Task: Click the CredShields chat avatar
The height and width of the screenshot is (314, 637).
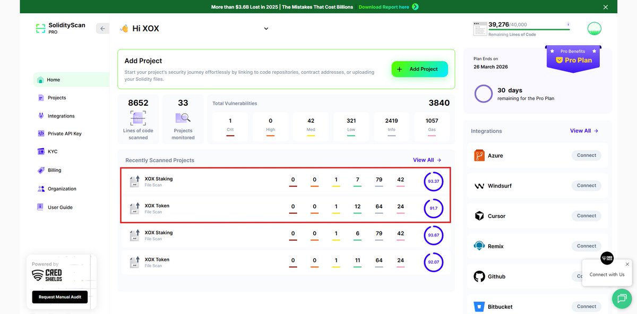Action: coord(607,258)
